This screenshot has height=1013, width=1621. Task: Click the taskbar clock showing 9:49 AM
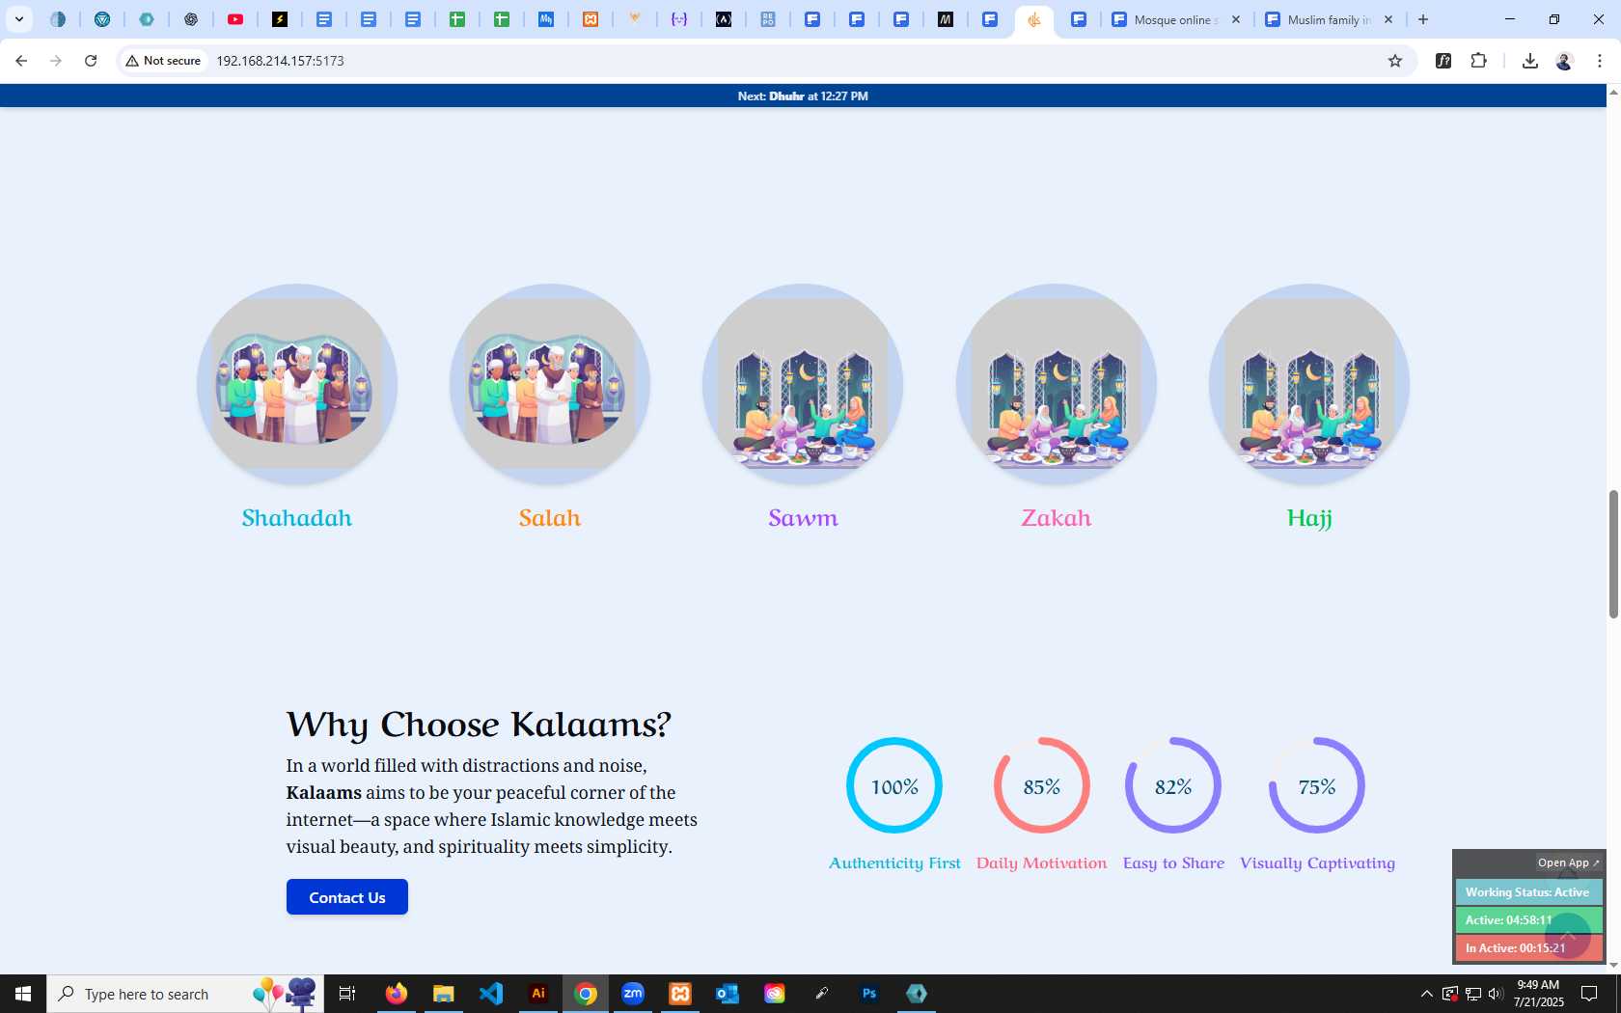(x=1538, y=994)
